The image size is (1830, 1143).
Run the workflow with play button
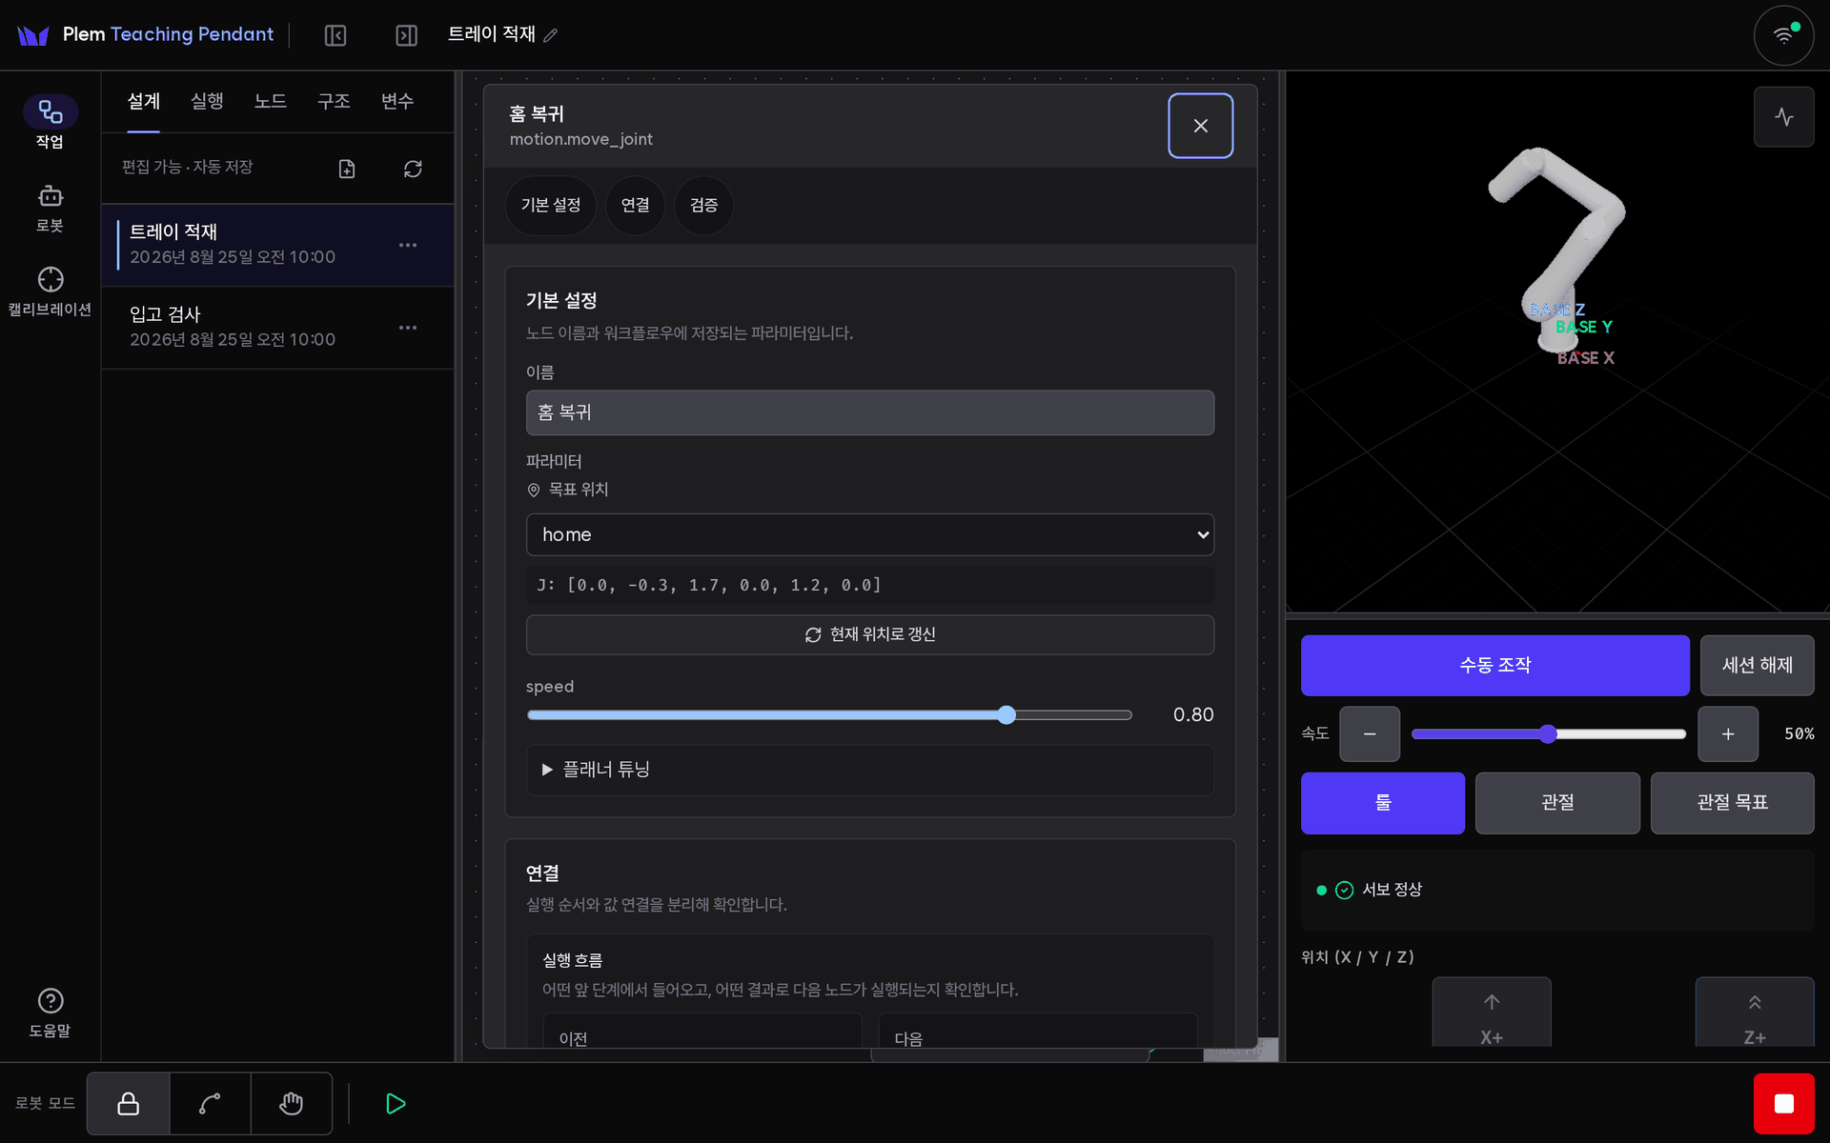pos(396,1103)
